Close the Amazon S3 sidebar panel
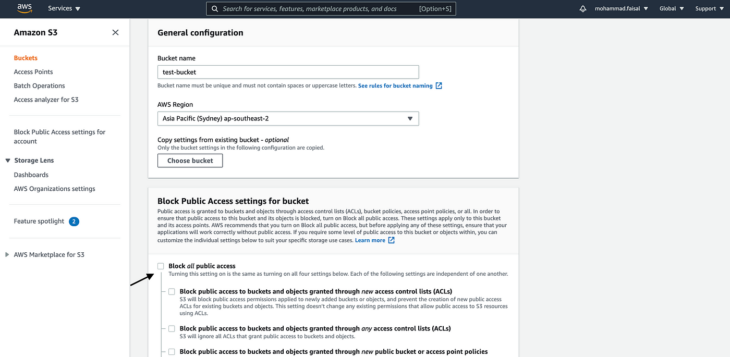This screenshot has width=730, height=357. (115, 32)
